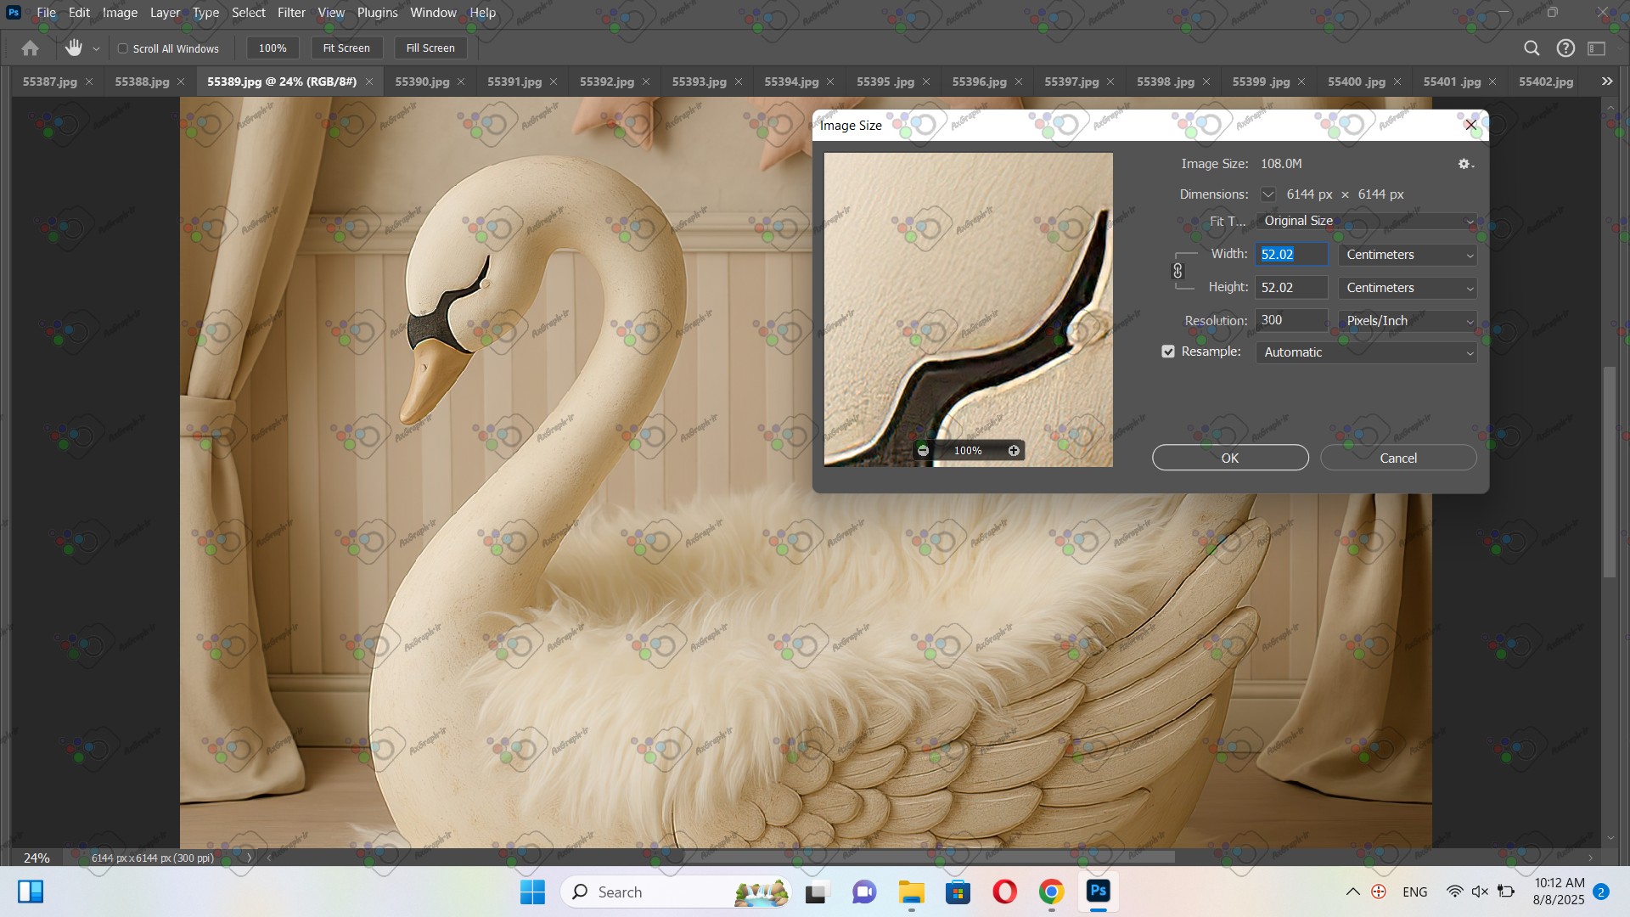Open the Image Size gear settings

coord(1465,164)
